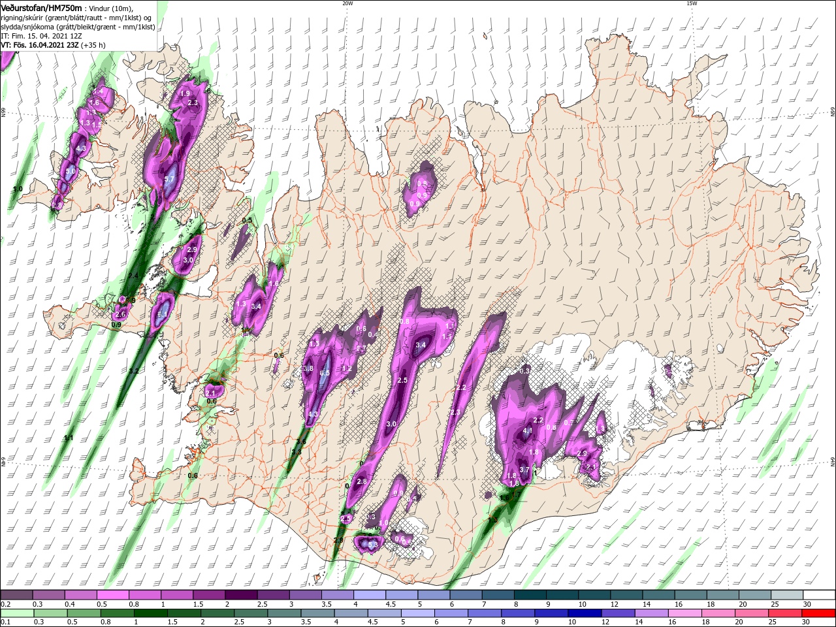836x627 pixels.
Task: Pick top-row snow swatch between 0.2 and 0.3
Action: point(16,594)
